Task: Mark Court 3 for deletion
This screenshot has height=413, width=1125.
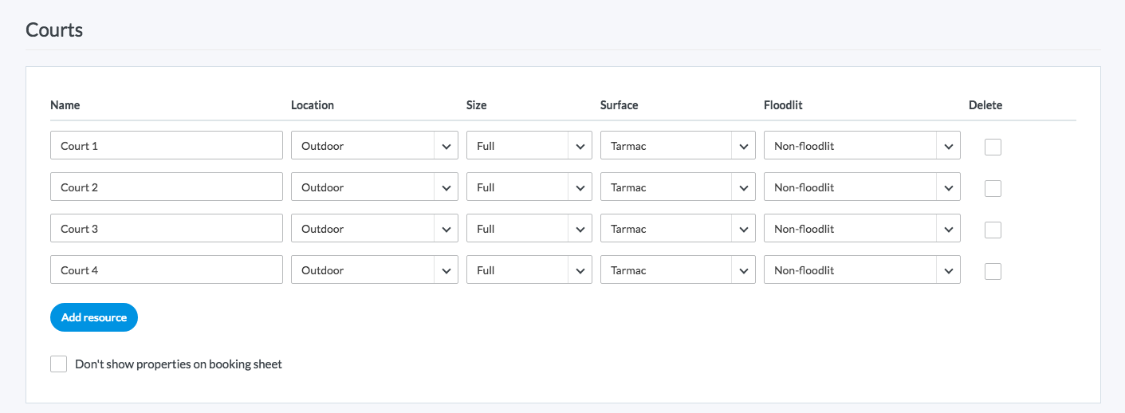Action: [993, 230]
